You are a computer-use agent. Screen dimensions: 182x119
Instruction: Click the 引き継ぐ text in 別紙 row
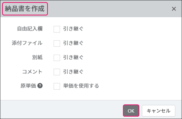pyautogui.click(x=73, y=58)
